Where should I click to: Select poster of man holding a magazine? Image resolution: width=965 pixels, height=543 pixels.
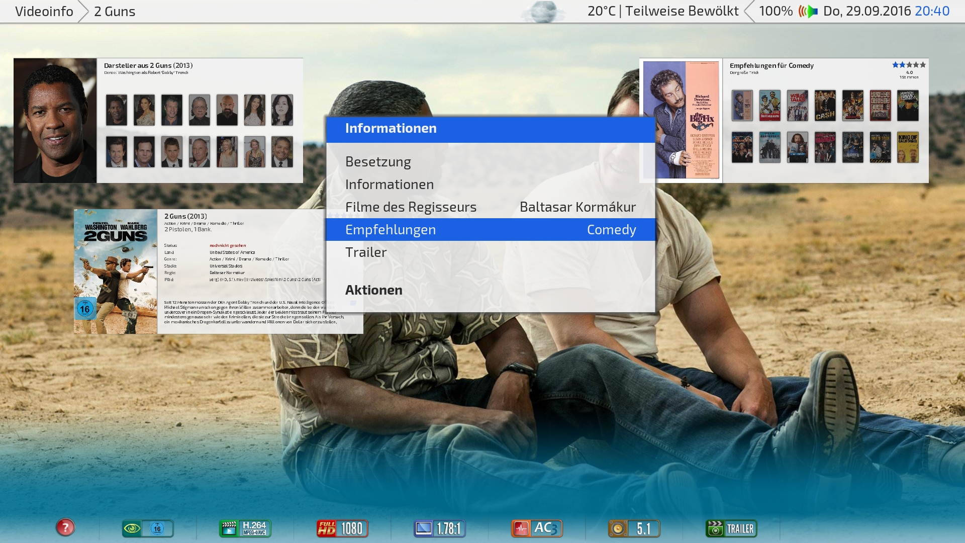tap(798, 147)
